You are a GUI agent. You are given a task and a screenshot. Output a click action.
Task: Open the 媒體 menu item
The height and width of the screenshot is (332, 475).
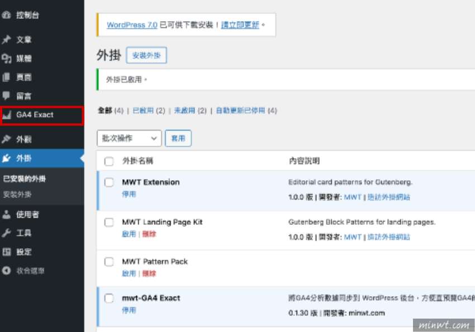click(x=23, y=59)
